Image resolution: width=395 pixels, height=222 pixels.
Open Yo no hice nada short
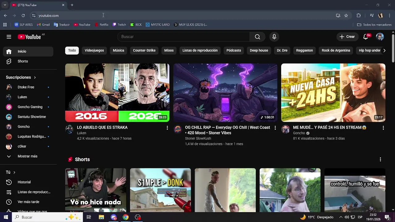point(96,190)
